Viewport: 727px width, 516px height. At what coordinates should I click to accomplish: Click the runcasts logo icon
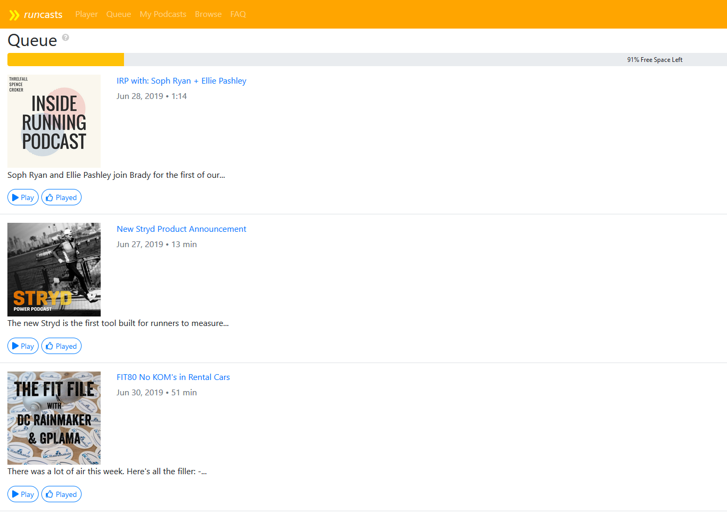coord(14,15)
